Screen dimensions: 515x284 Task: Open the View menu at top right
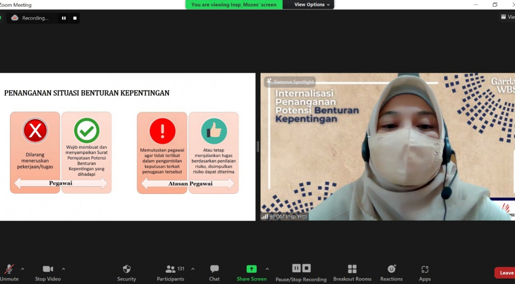[507, 17]
